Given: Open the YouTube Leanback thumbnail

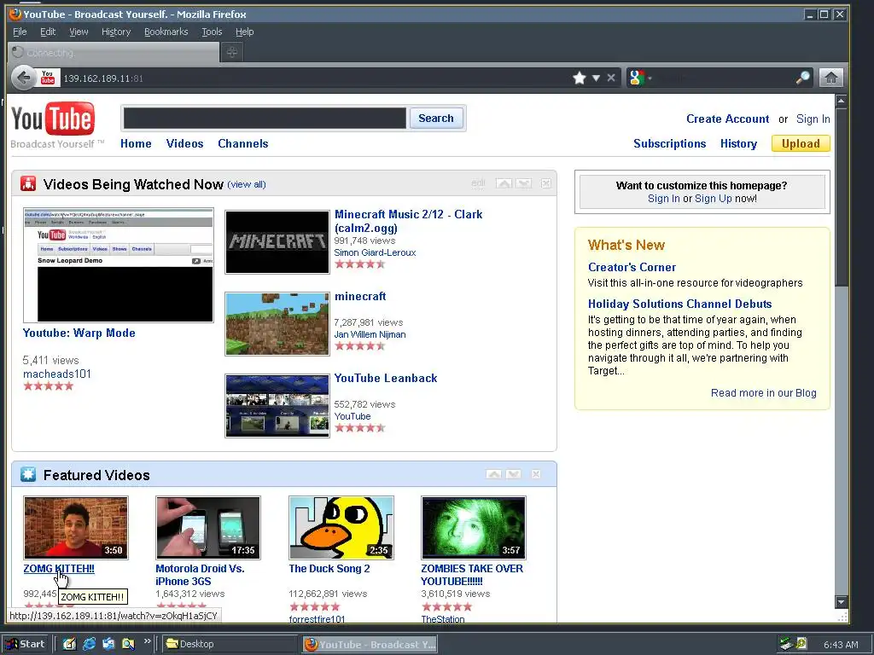Looking at the screenshot, I should [x=277, y=405].
